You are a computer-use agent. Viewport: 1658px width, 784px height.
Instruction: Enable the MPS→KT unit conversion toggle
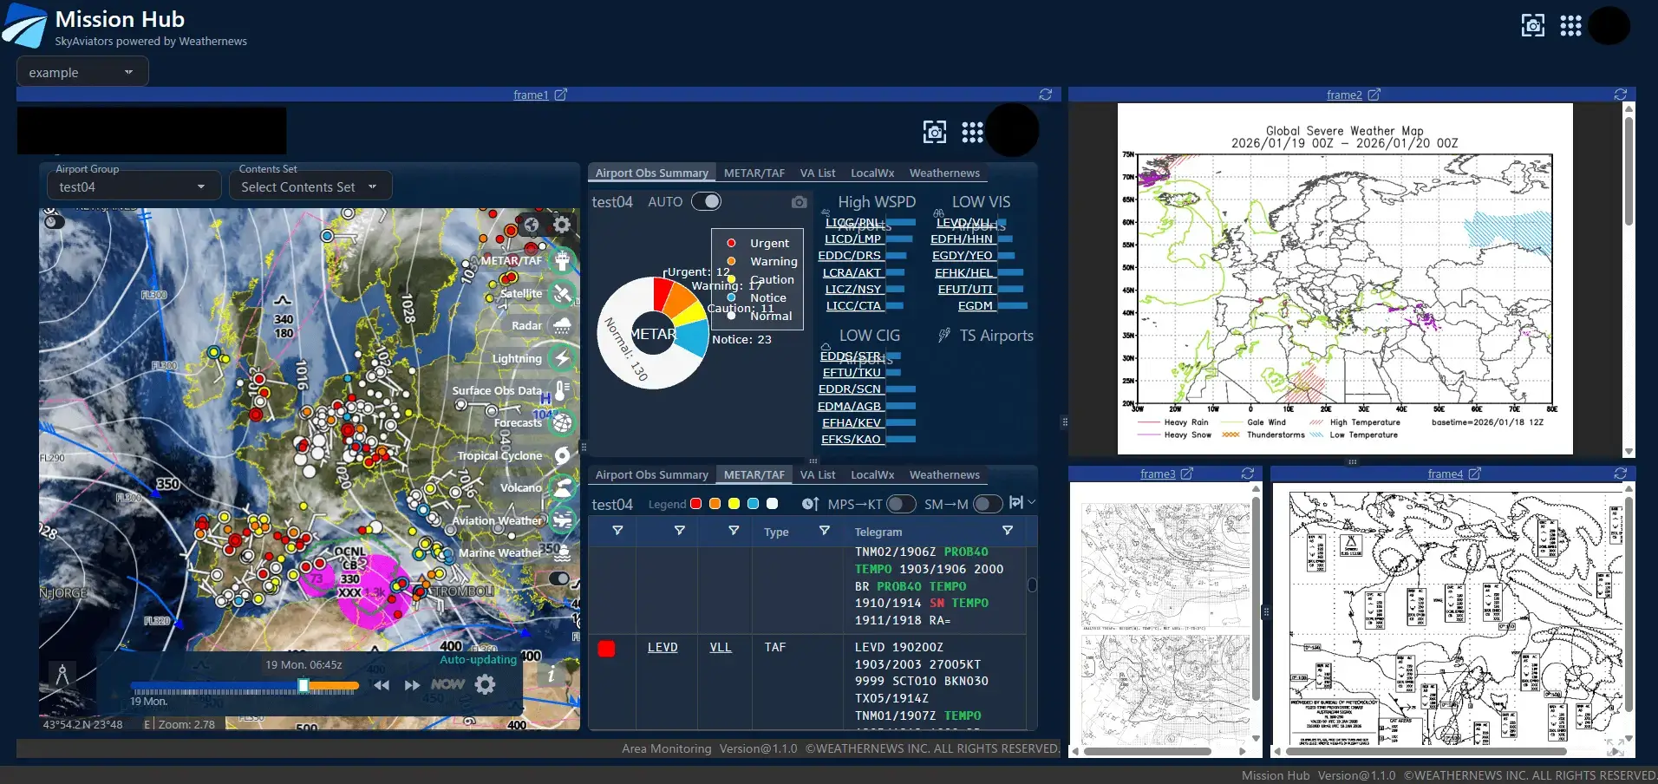[x=900, y=504]
